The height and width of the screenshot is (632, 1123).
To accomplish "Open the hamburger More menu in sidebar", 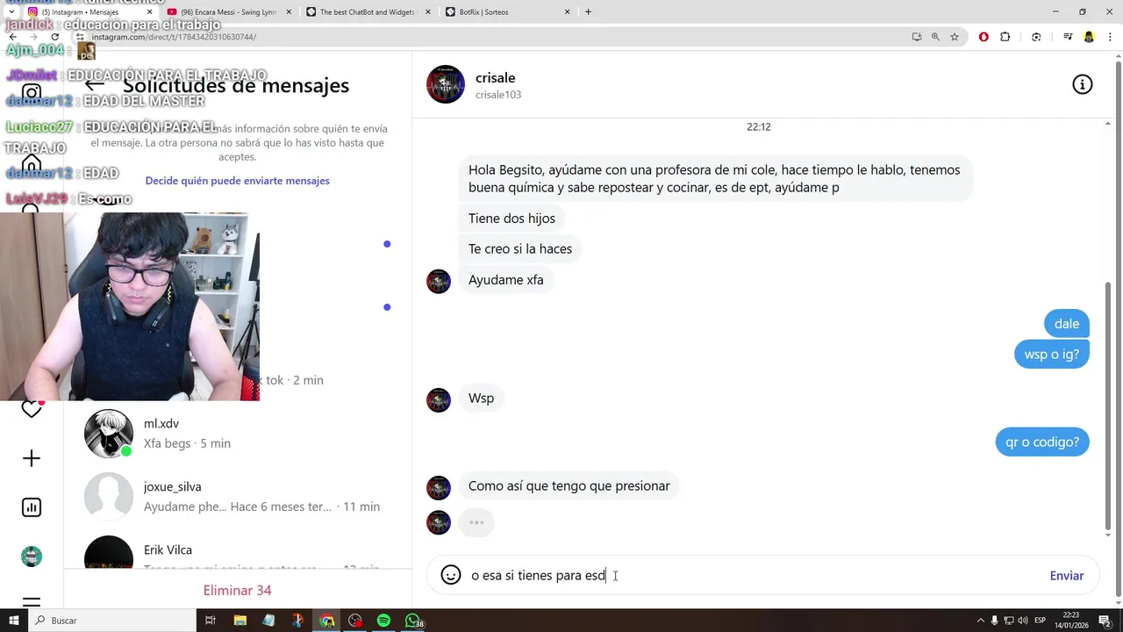I will coord(32,602).
